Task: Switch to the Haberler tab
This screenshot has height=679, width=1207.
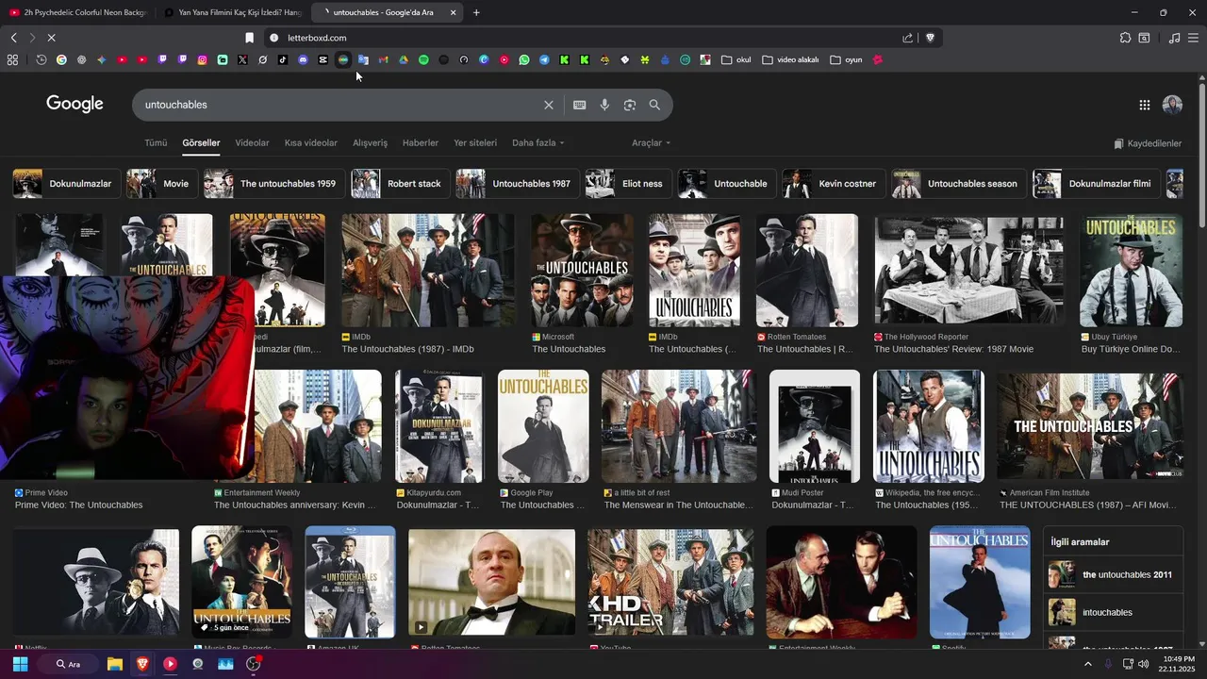Action: [421, 143]
